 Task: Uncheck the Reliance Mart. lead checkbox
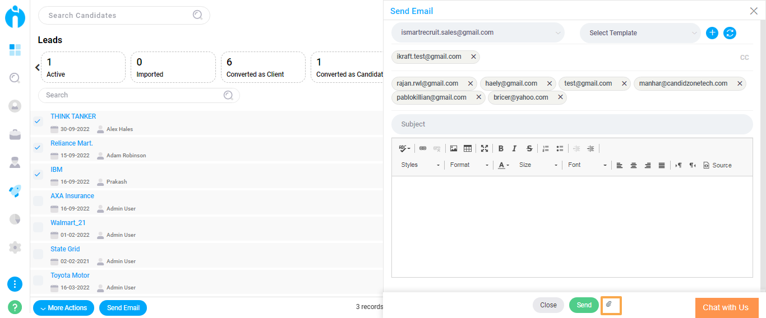click(x=38, y=148)
